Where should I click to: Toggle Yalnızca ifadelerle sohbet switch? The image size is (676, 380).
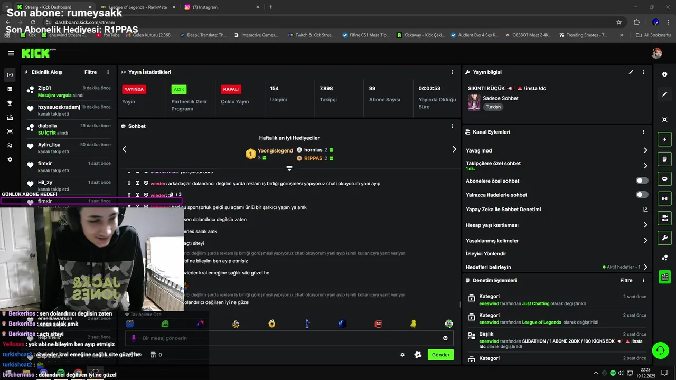[x=642, y=195]
